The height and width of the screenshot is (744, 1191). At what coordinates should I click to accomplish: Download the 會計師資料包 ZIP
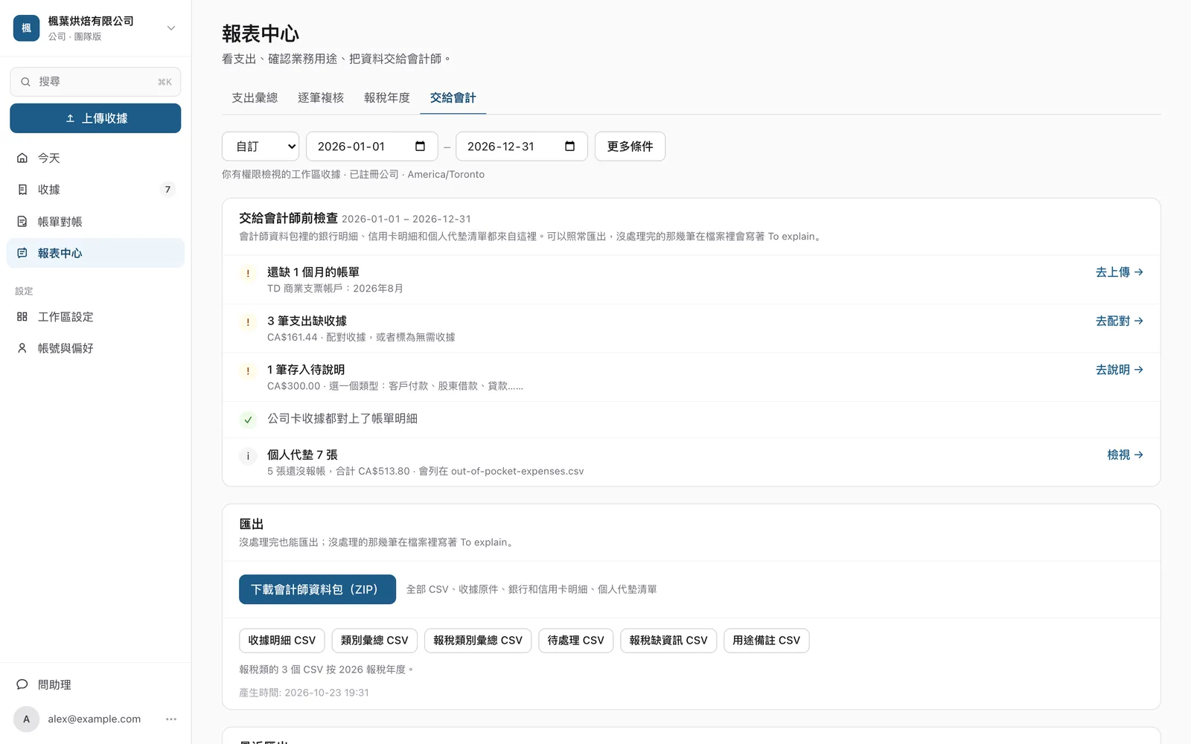click(317, 589)
